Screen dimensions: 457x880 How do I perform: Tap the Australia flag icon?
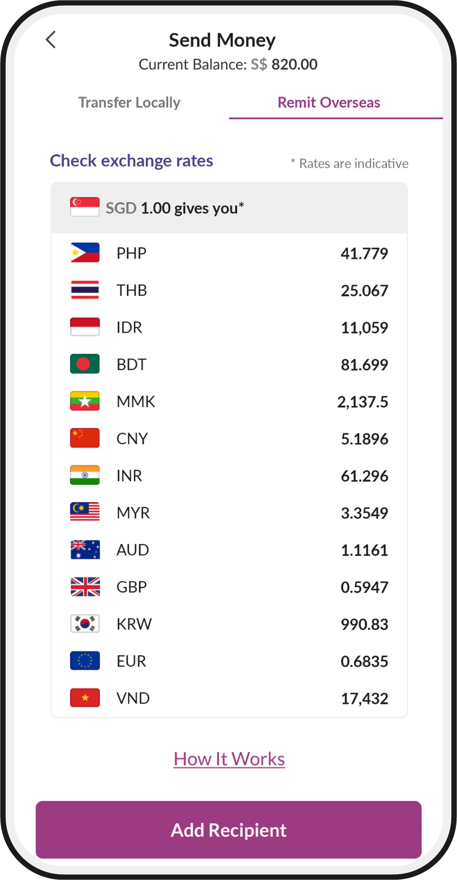click(x=85, y=550)
